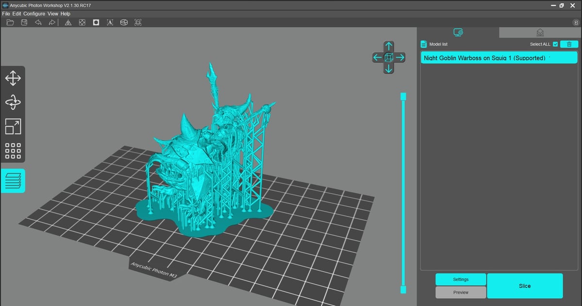Screen dimensions: 582x306
Task: Click the round icon at toolbar right end
Action: click(576, 22)
